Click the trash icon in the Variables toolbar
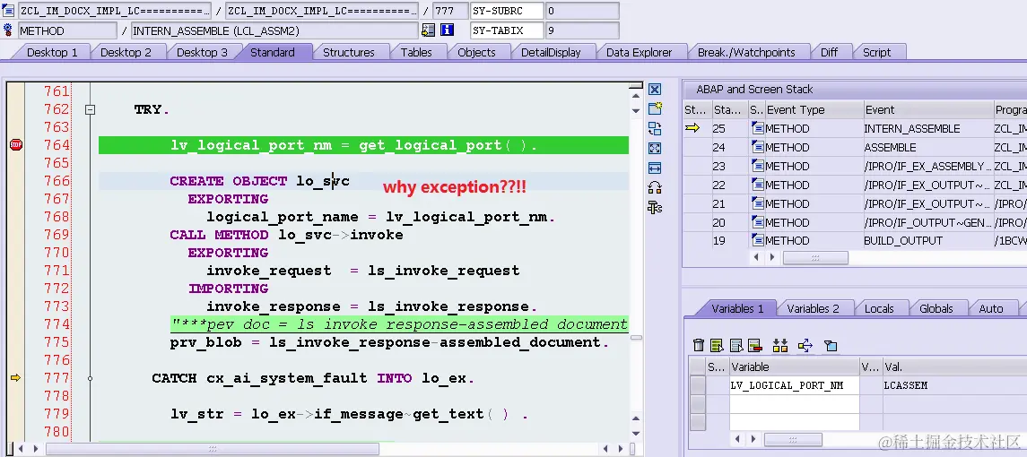Screen dimensions: 1027x457 (699, 345)
